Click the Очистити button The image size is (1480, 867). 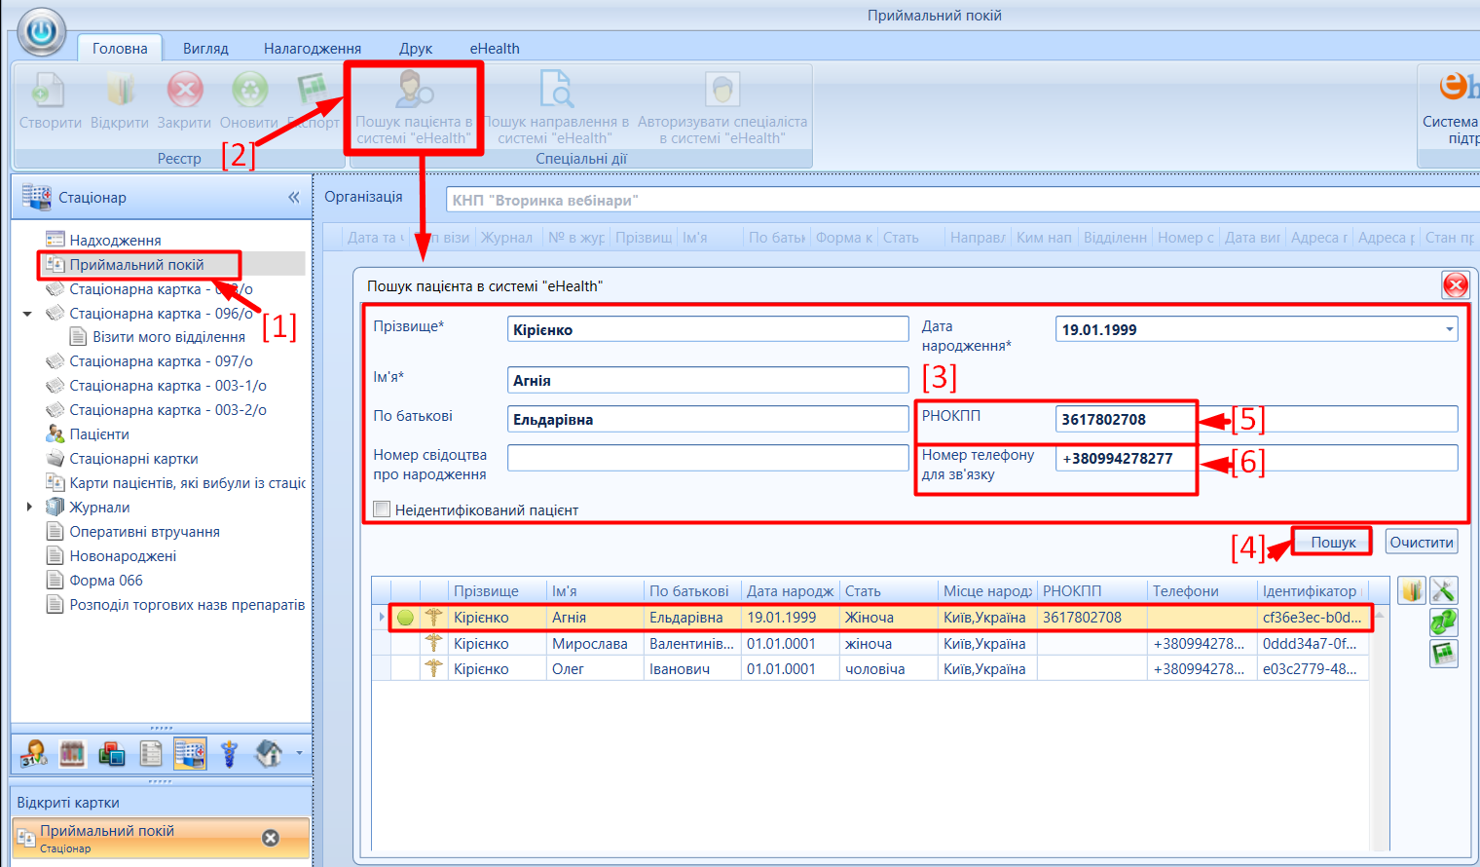coord(1422,543)
